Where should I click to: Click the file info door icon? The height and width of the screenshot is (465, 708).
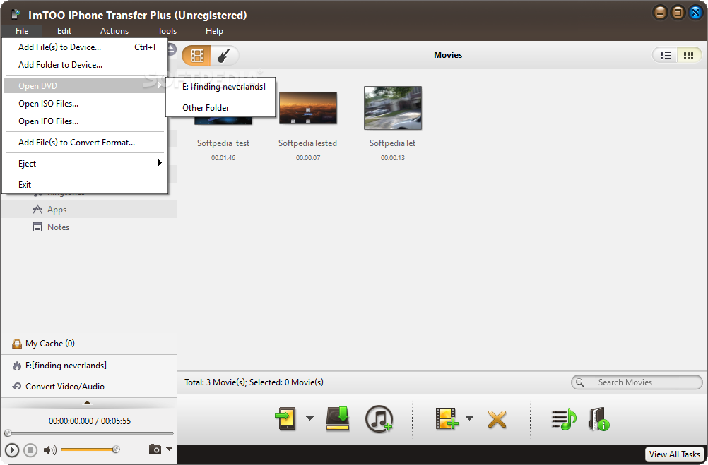click(x=598, y=419)
